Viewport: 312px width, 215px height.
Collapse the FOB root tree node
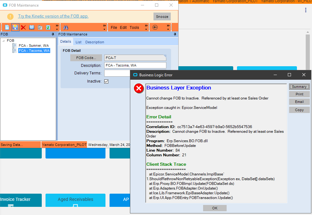(x=3, y=40)
